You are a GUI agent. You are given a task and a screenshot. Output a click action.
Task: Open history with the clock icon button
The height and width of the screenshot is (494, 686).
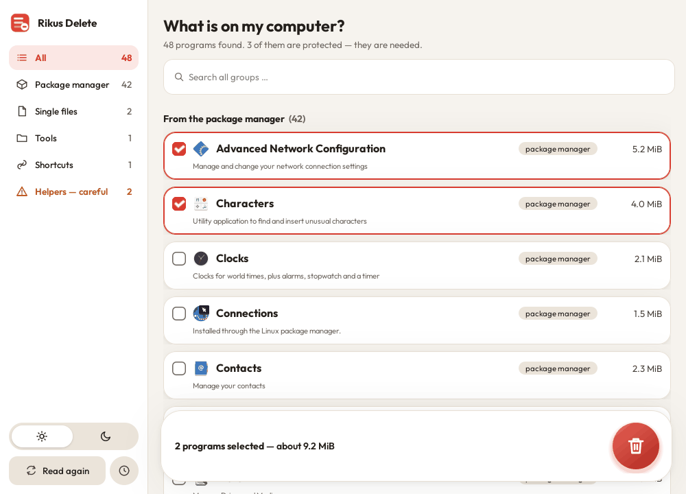point(124,471)
